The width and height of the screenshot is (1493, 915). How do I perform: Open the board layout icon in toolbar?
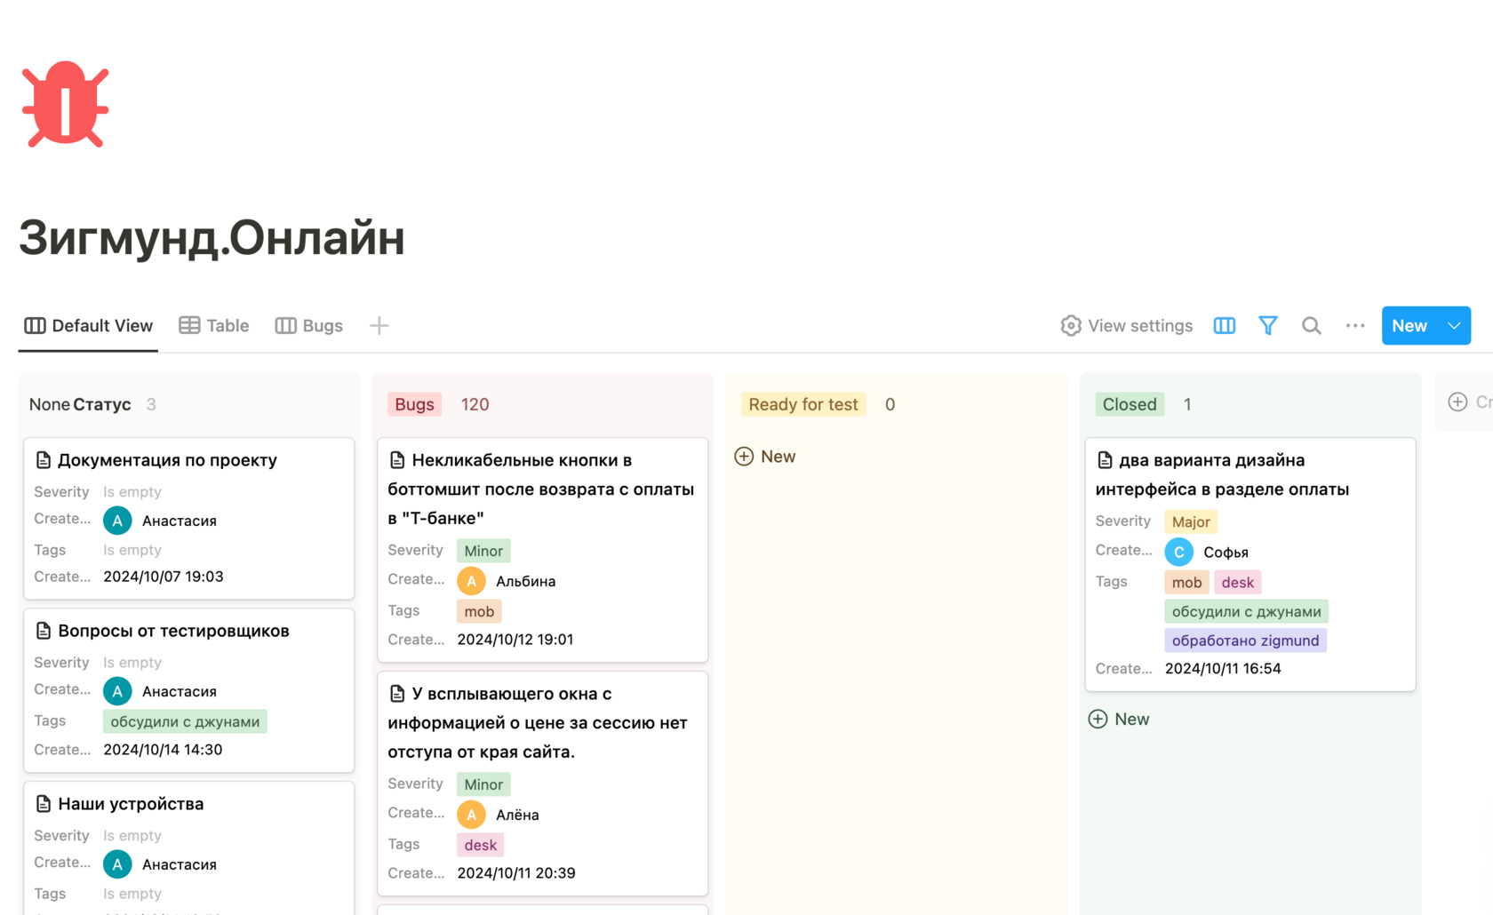click(1224, 326)
